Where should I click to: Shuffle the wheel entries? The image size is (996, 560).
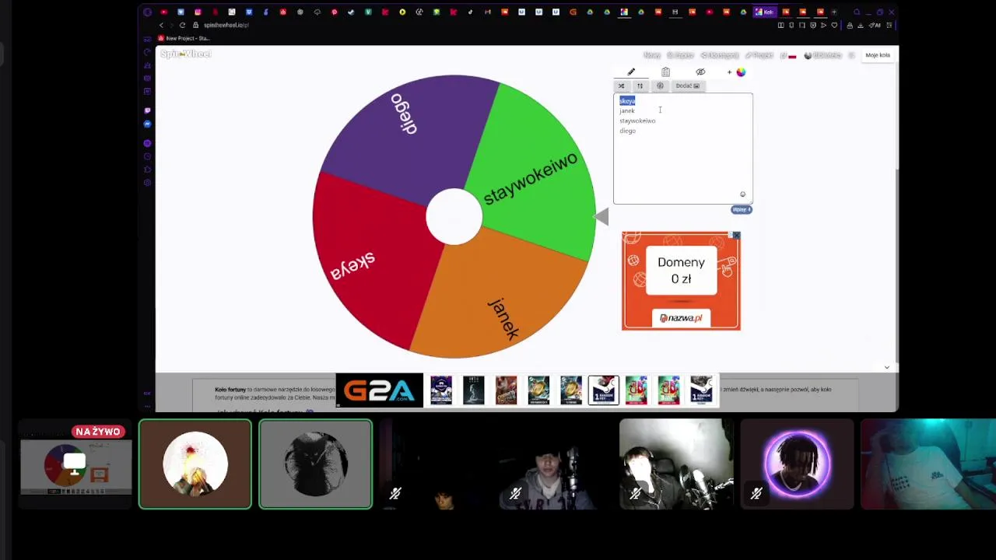coord(621,86)
